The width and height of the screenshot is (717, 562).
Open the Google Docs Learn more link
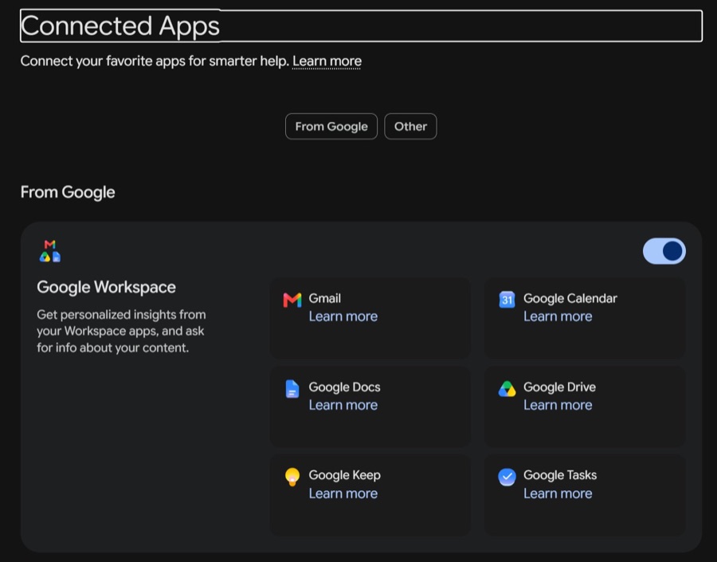click(343, 405)
